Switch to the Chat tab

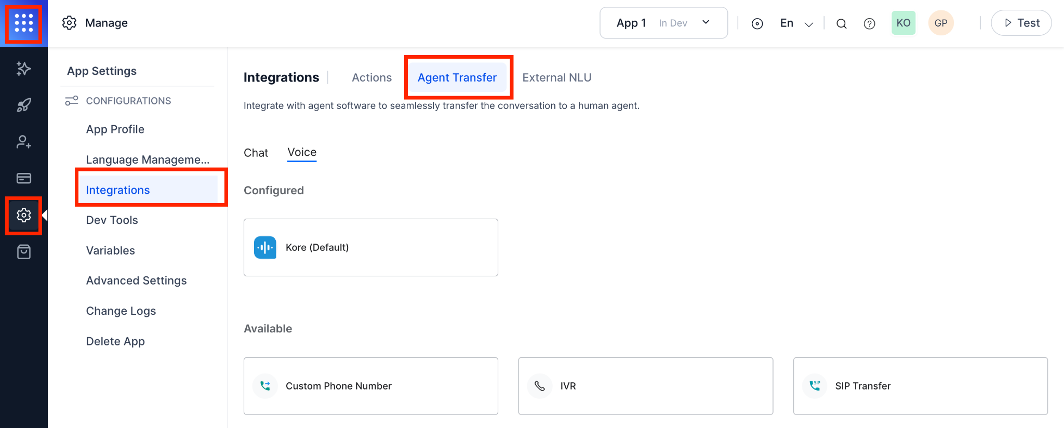[256, 152]
